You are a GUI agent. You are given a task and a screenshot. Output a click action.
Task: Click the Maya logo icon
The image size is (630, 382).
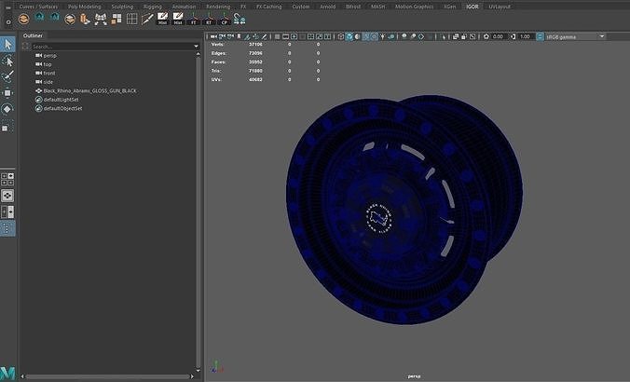[7, 373]
